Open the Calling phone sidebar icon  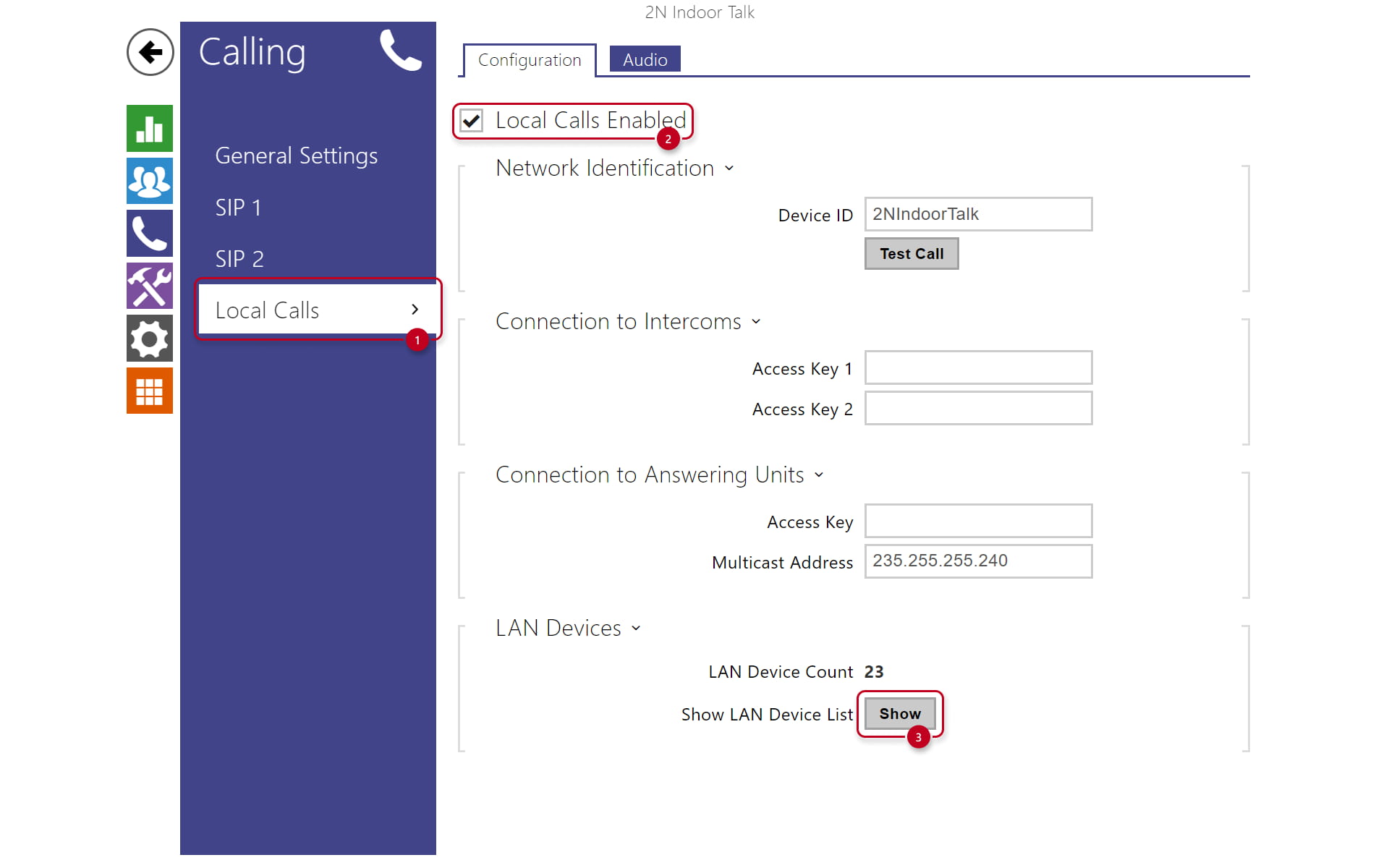coord(150,234)
